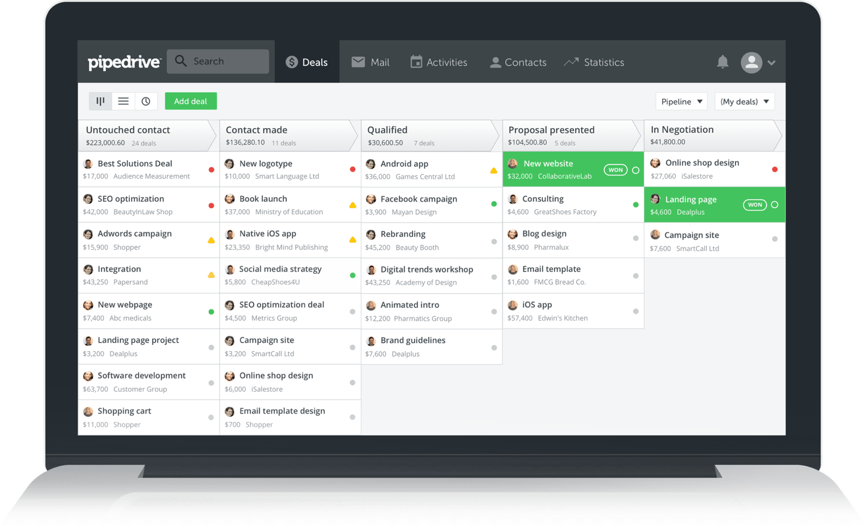Open Online shop design $6,000 deal
Image resolution: width=866 pixels, height=525 pixels.
[x=290, y=382]
